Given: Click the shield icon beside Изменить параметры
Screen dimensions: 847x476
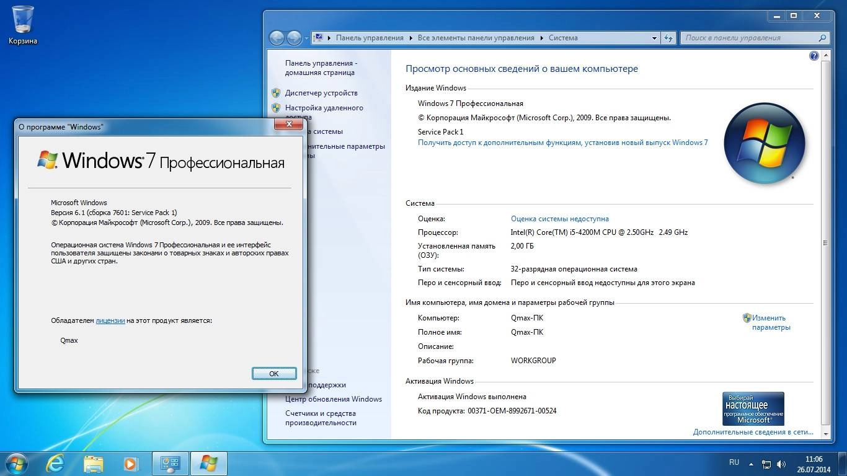Looking at the screenshot, I should pyautogui.click(x=747, y=318).
